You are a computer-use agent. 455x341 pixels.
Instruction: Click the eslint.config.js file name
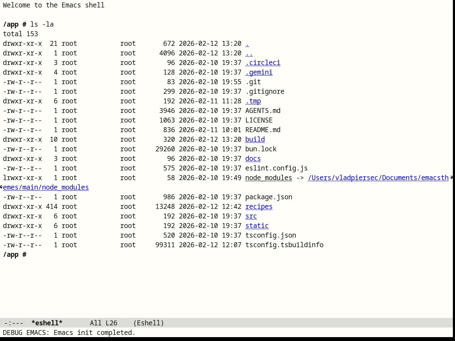point(277,168)
